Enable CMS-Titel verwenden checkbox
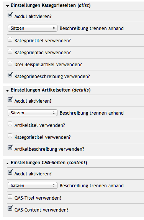The height and width of the screenshot is (220, 144). (x=10, y=197)
